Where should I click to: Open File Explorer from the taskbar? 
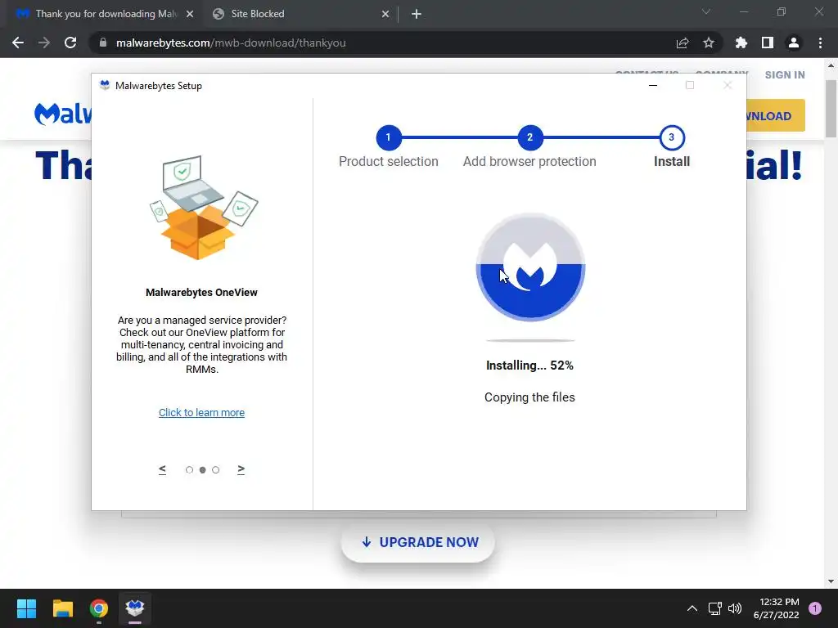click(62, 608)
